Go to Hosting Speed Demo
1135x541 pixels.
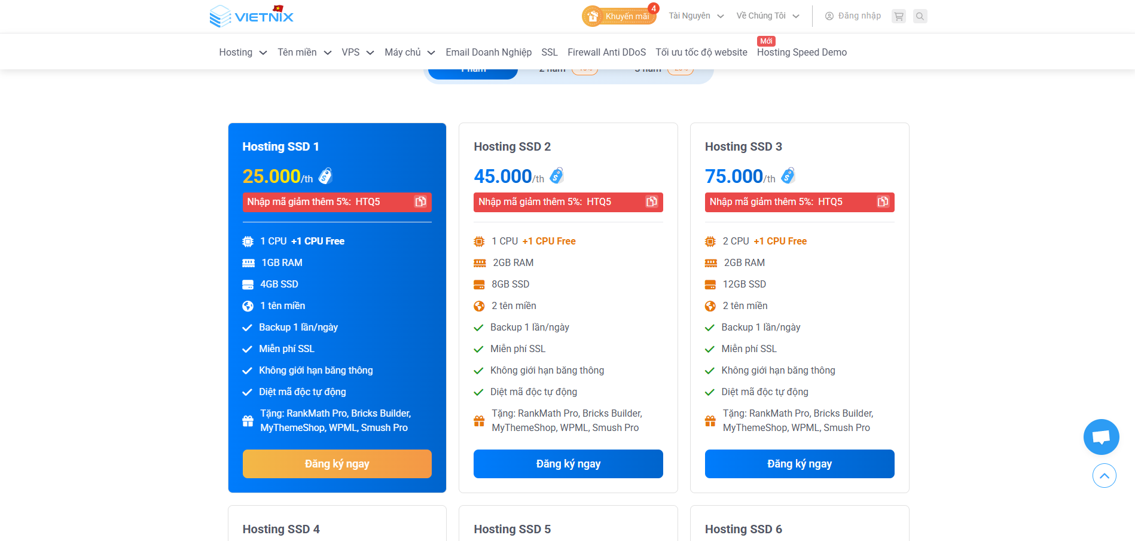point(801,53)
